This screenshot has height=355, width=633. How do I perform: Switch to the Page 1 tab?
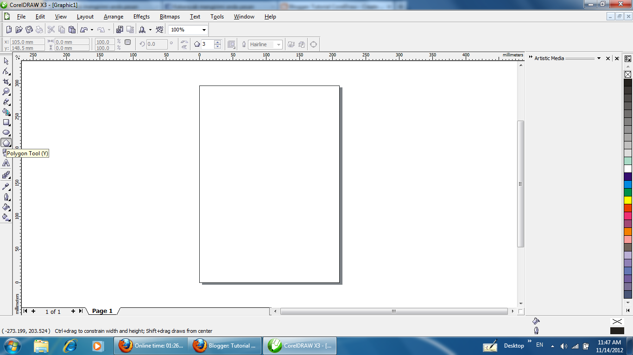click(101, 311)
